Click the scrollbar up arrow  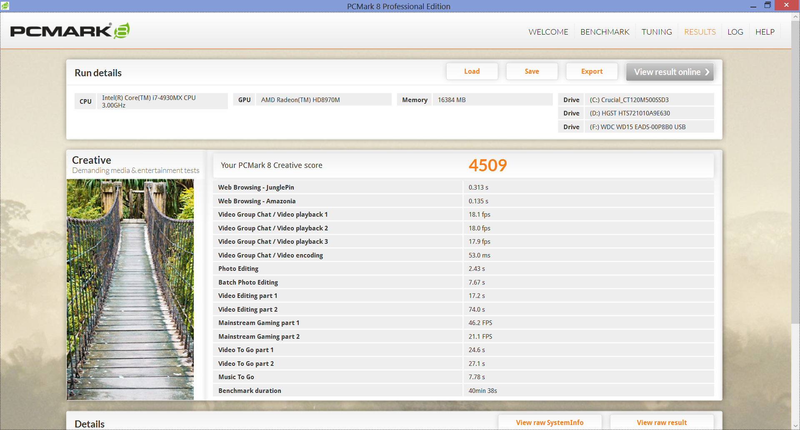[795, 17]
